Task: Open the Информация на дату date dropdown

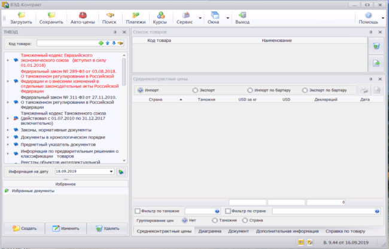Action: pyautogui.click(x=111, y=171)
